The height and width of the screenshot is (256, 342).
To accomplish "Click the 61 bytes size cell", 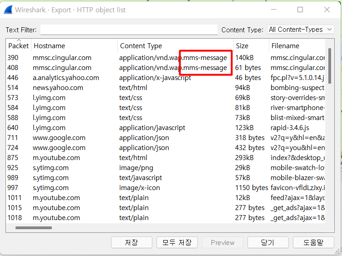I will tap(248, 68).
